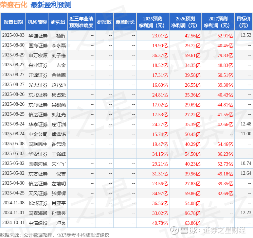Select analyst 孙羲昱
253x238 pixels.
point(59,213)
